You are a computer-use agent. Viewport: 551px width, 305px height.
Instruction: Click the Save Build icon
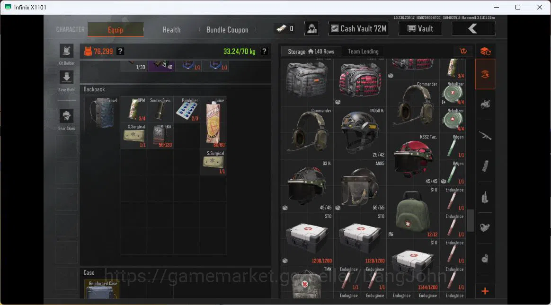[x=66, y=77]
